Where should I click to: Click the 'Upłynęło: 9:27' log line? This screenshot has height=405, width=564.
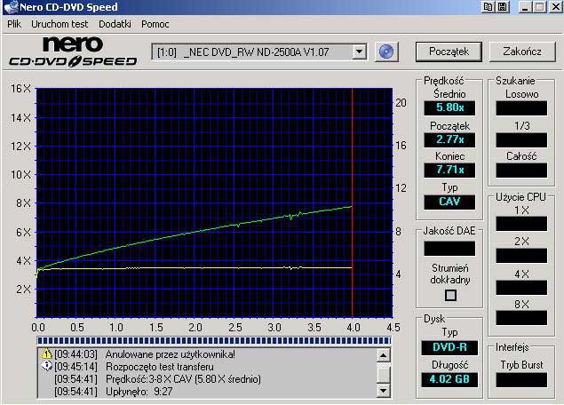pos(139,392)
